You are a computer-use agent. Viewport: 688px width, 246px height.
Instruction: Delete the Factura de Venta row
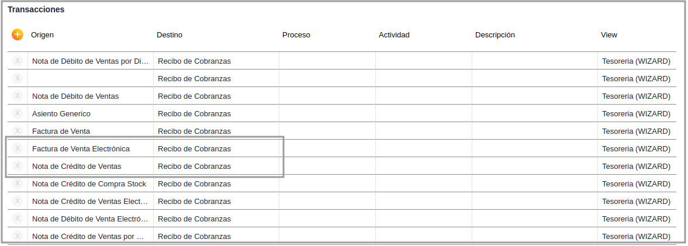pos(18,131)
